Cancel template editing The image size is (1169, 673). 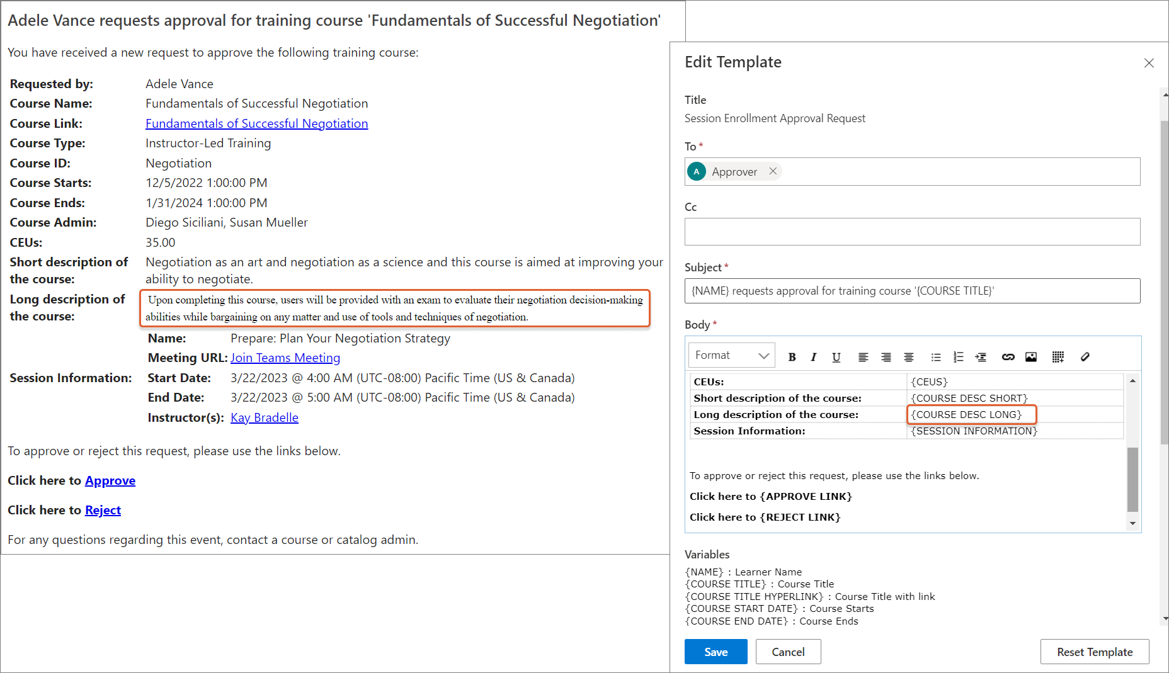point(788,652)
